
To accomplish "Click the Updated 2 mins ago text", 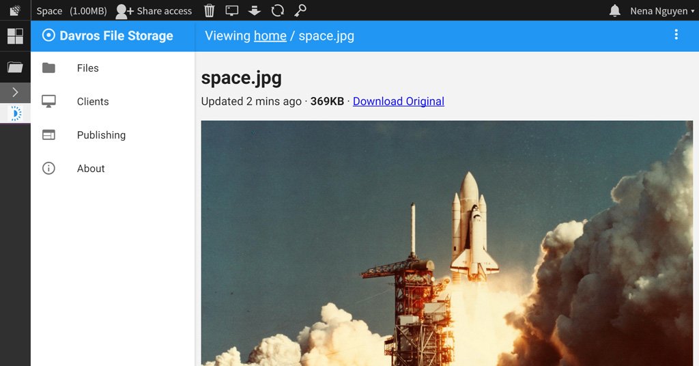I will [x=251, y=101].
